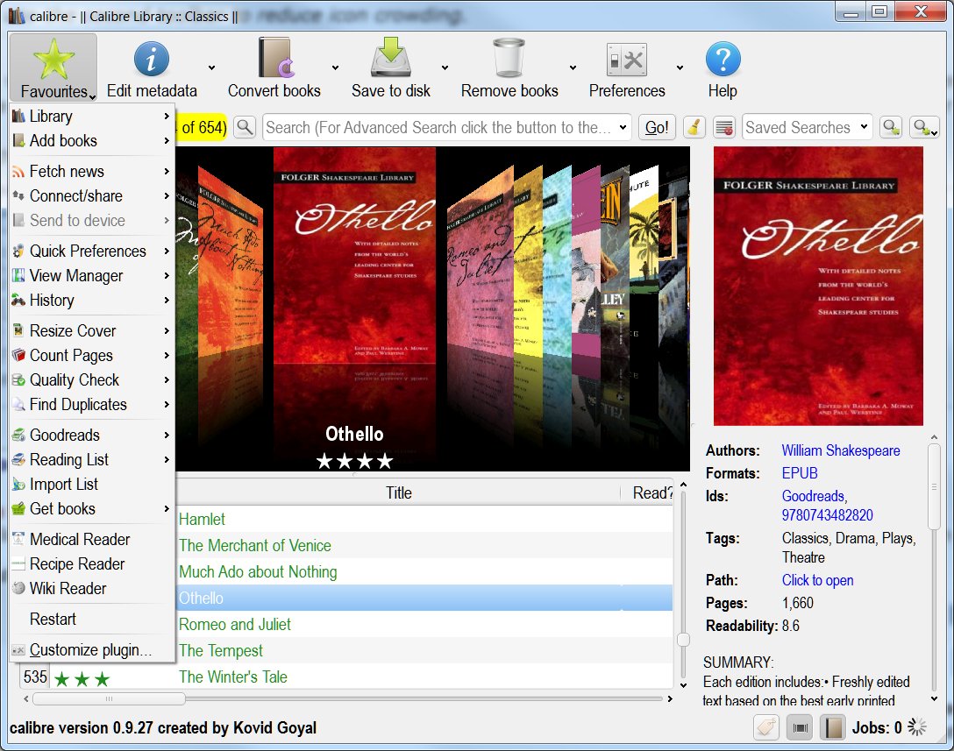954x751 pixels.
Task: Open search history dropdown arrow
Action: [623, 127]
